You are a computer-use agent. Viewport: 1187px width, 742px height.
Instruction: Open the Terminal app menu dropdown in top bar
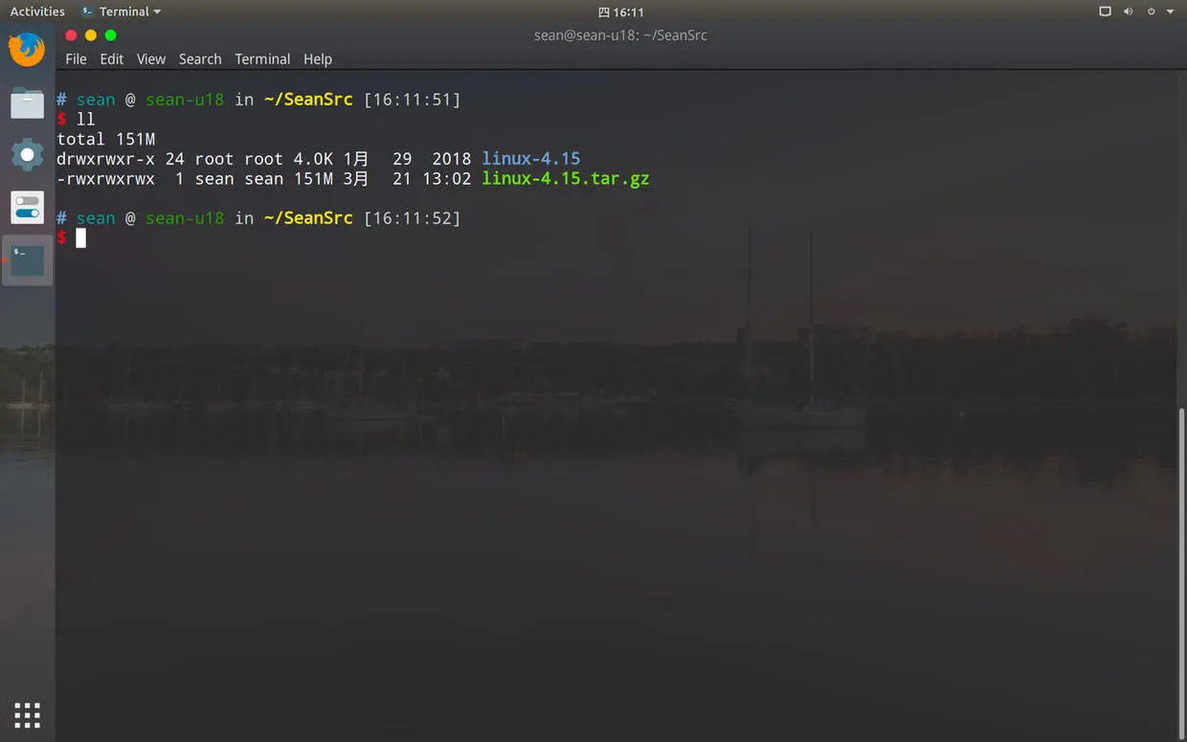tap(122, 11)
